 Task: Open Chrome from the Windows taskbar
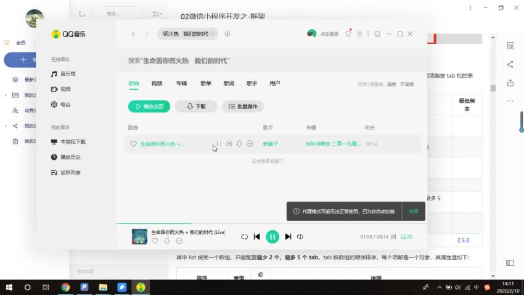pyautogui.click(x=65, y=288)
